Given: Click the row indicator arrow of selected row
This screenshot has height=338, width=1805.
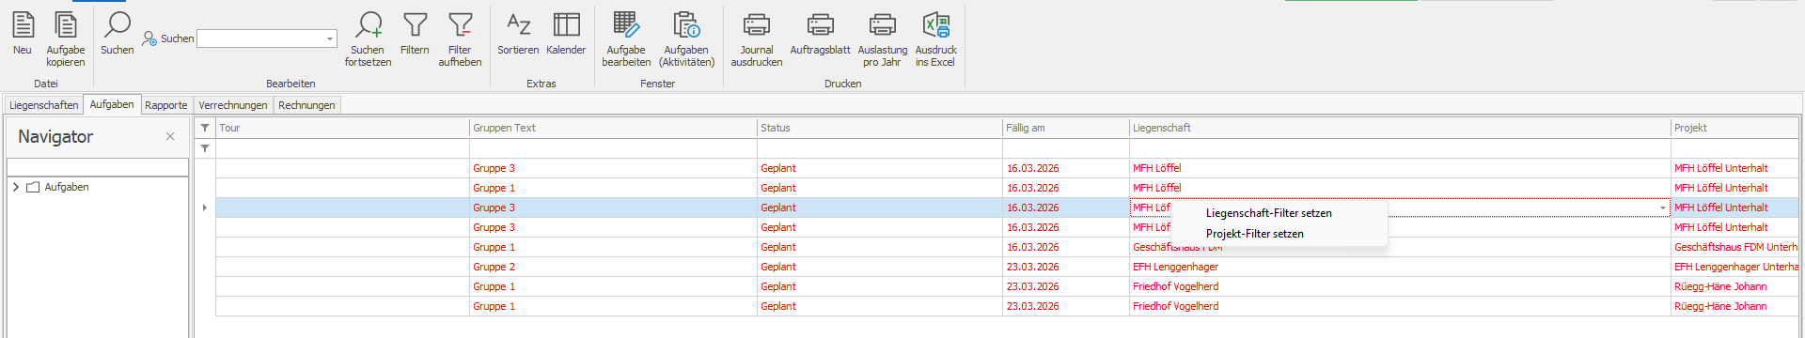Looking at the screenshot, I should (205, 207).
